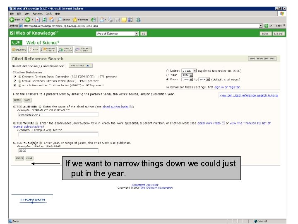The height and width of the screenshot is (224, 298).
Task: Open the History toolbar icon
Action: (93, 19)
